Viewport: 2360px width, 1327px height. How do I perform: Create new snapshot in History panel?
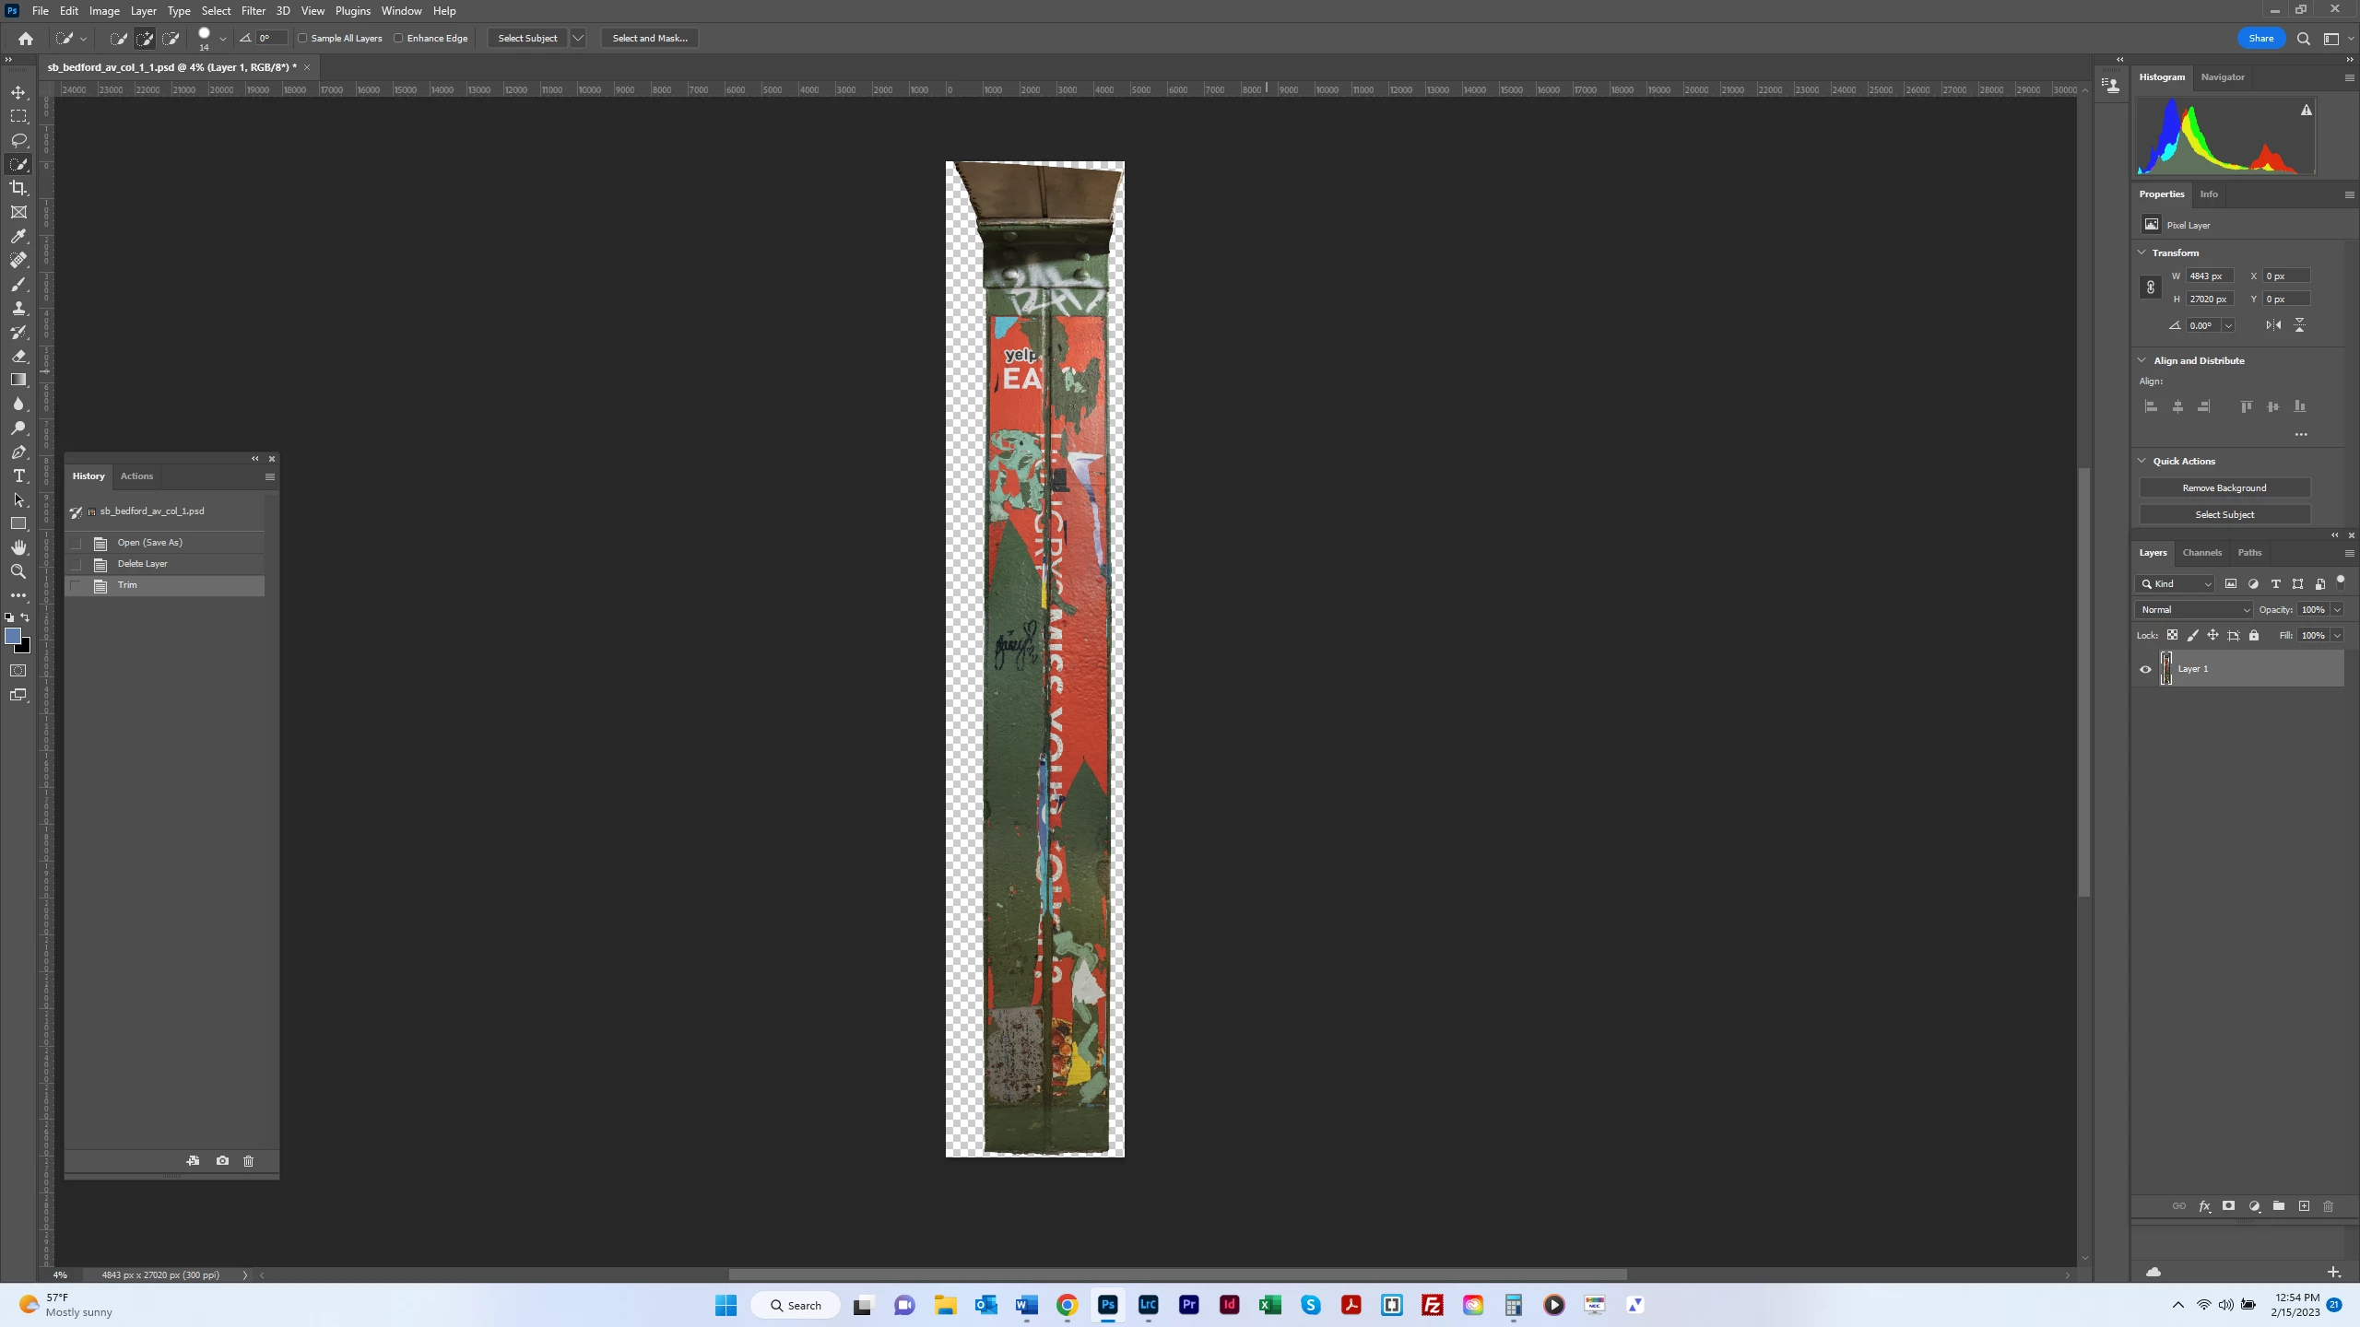[x=222, y=1161]
